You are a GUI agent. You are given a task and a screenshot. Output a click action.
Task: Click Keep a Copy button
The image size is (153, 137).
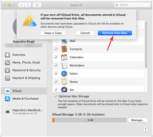tap(53, 33)
